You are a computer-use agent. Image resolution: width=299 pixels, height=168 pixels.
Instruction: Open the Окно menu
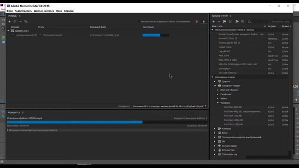59,11
